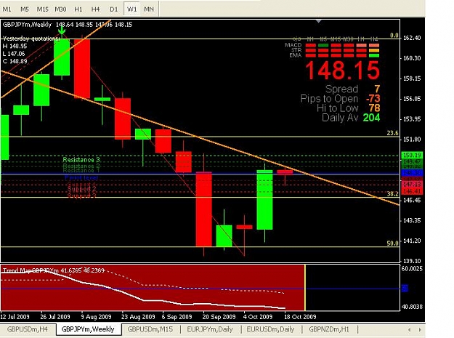Click the 147.13 red price tag
Image resolution: width=454 pixels, height=338 pixels.
click(412, 185)
